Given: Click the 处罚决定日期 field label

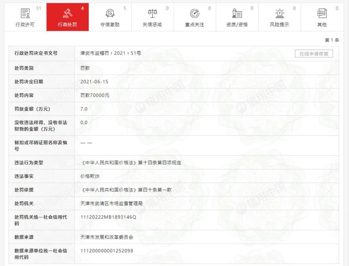Looking at the screenshot, I should click(29, 81).
